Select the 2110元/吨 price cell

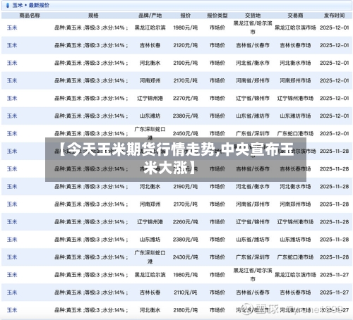185,293
